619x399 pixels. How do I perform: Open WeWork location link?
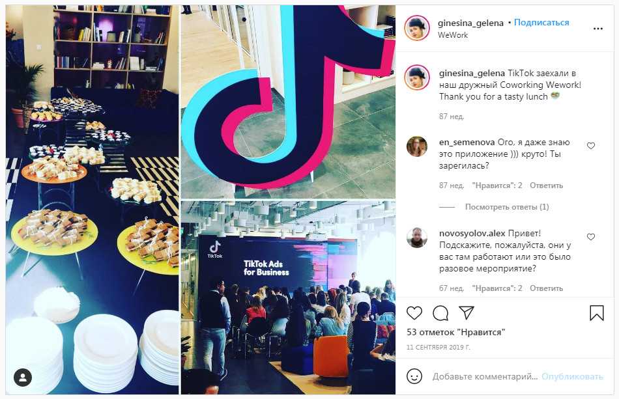pos(452,35)
